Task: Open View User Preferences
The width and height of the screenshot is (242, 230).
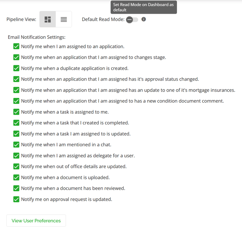Action: pyautogui.click(x=36, y=220)
